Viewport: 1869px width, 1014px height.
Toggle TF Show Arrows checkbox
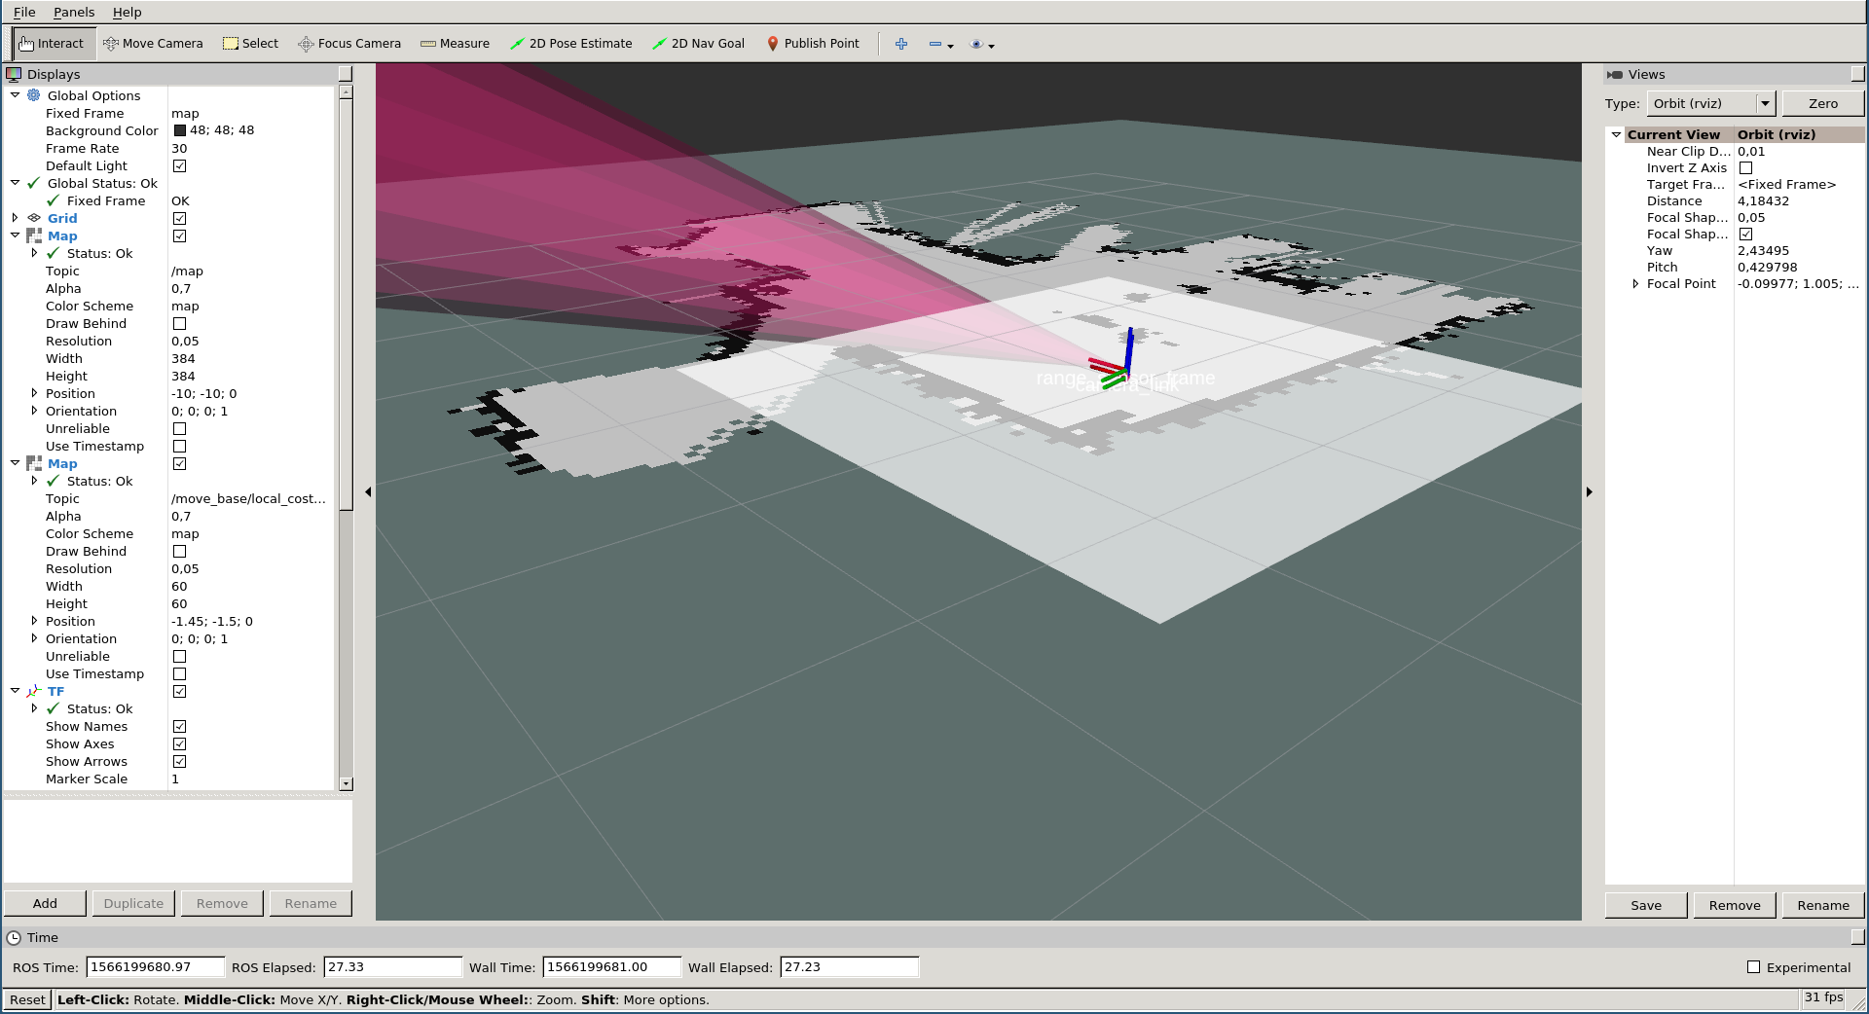[x=179, y=761]
